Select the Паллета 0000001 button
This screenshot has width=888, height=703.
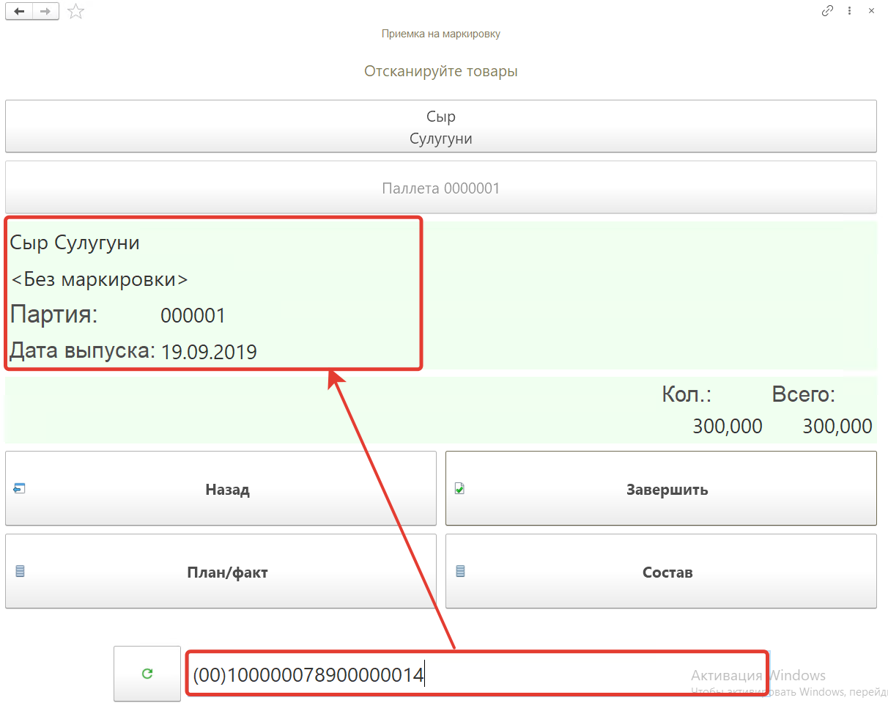pyautogui.click(x=440, y=188)
